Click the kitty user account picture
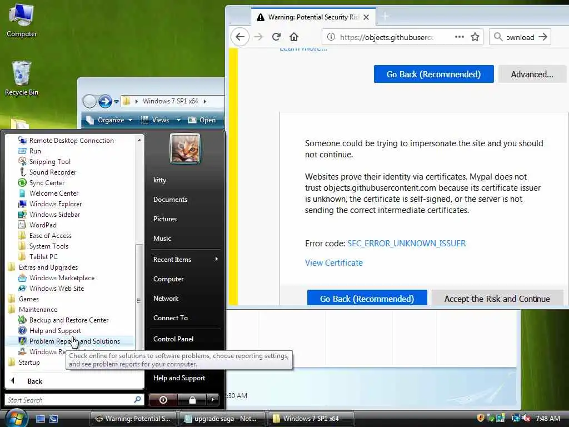This screenshot has height=427, width=569. click(x=185, y=148)
